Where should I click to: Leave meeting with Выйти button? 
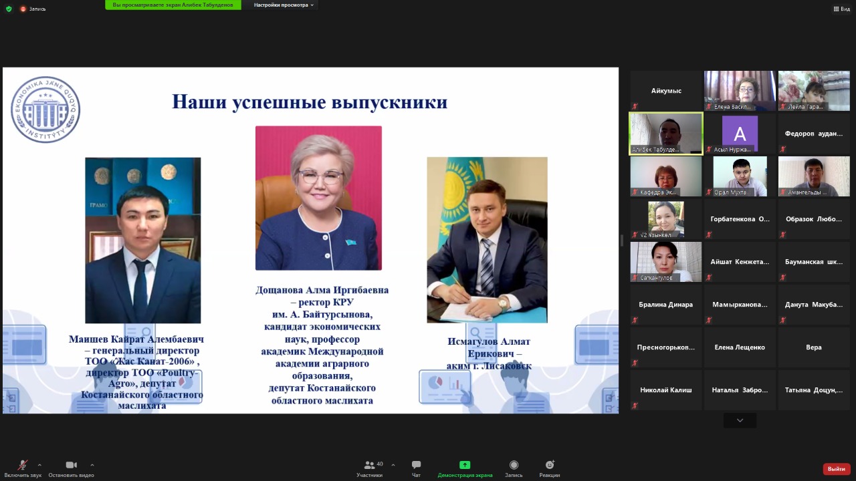pos(837,469)
